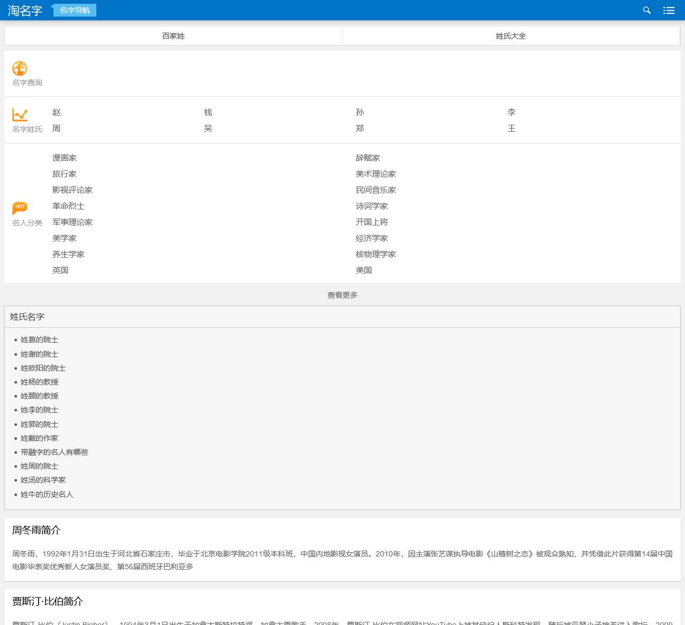Expand list with 查看更多
Screen dimensions: 685x625
pos(342,295)
